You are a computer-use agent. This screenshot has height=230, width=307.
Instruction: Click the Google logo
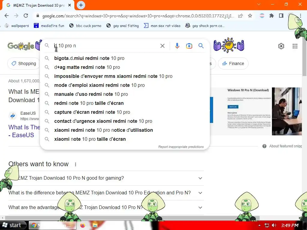pyautogui.click(x=21, y=46)
